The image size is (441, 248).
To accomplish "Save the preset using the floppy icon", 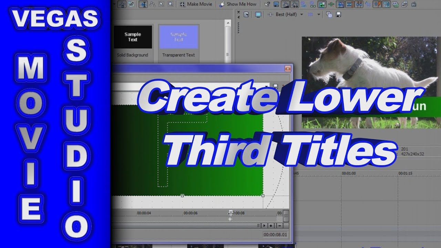I will [x=275, y=86].
